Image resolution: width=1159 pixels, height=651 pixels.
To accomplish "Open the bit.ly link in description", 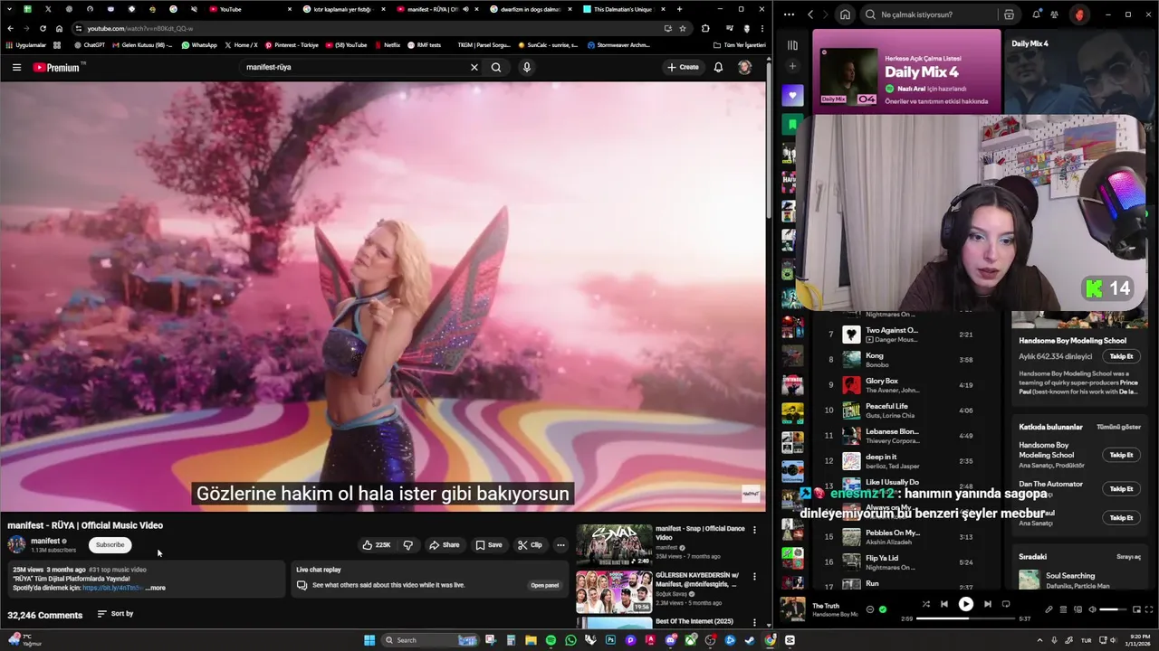I will click(x=112, y=588).
